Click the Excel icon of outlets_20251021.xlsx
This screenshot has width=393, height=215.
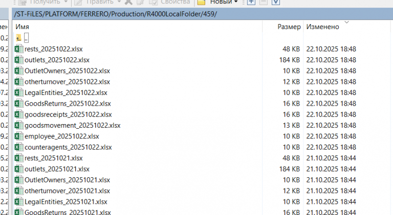point(19,169)
